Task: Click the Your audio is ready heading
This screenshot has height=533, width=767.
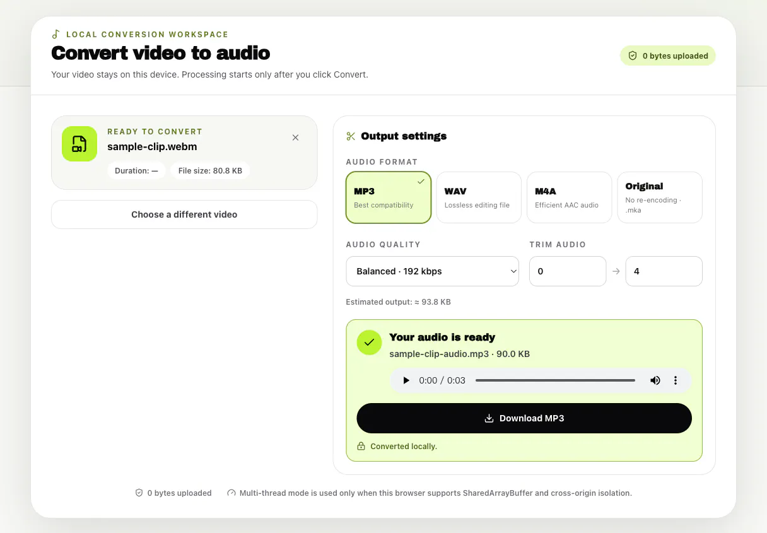Action: pos(442,337)
